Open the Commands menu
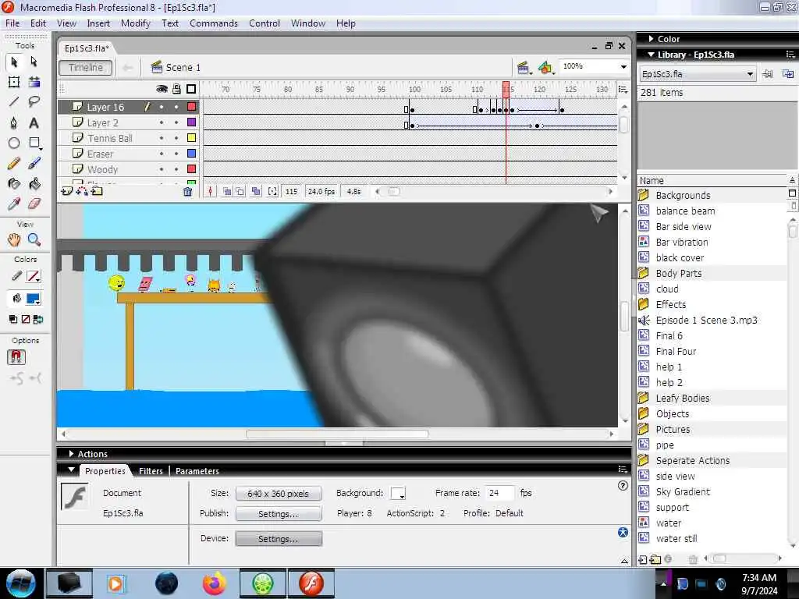799x599 pixels. (214, 23)
